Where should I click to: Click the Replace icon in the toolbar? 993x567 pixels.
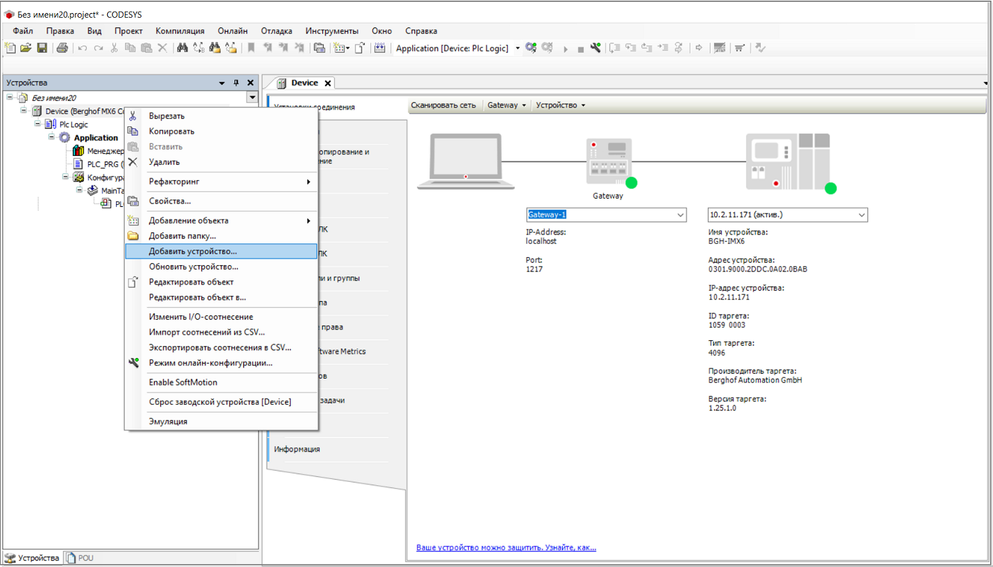click(x=199, y=48)
